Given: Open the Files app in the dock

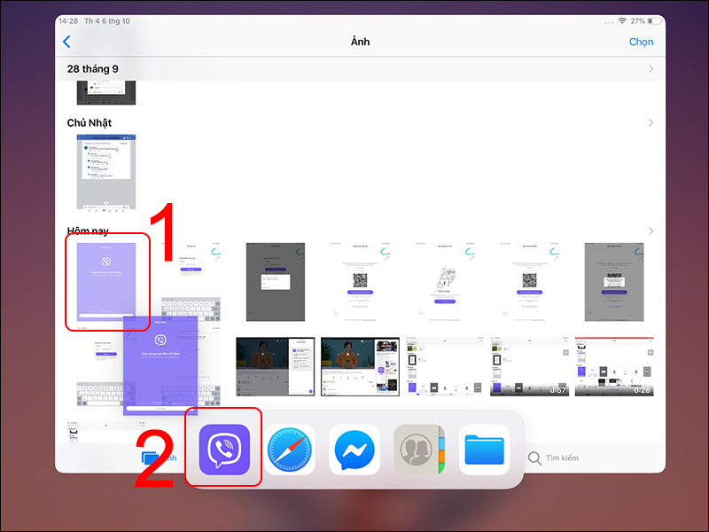Looking at the screenshot, I should pyautogui.click(x=484, y=450).
